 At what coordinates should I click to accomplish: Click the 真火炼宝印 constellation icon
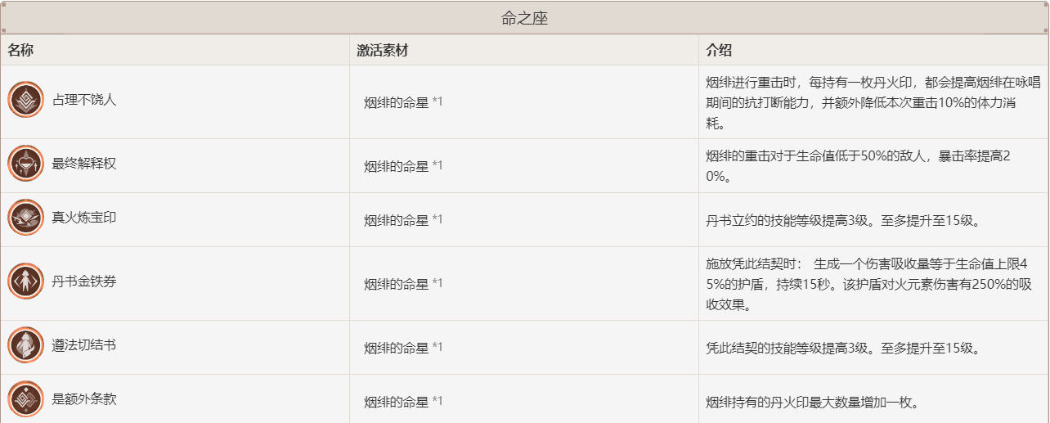pos(25,218)
